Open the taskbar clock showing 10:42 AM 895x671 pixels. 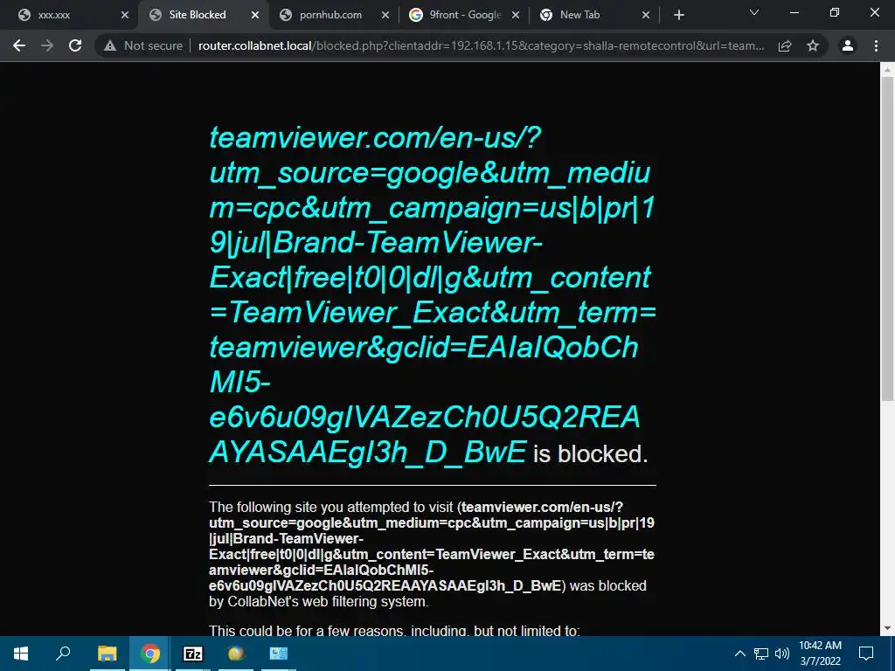pos(820,654)
